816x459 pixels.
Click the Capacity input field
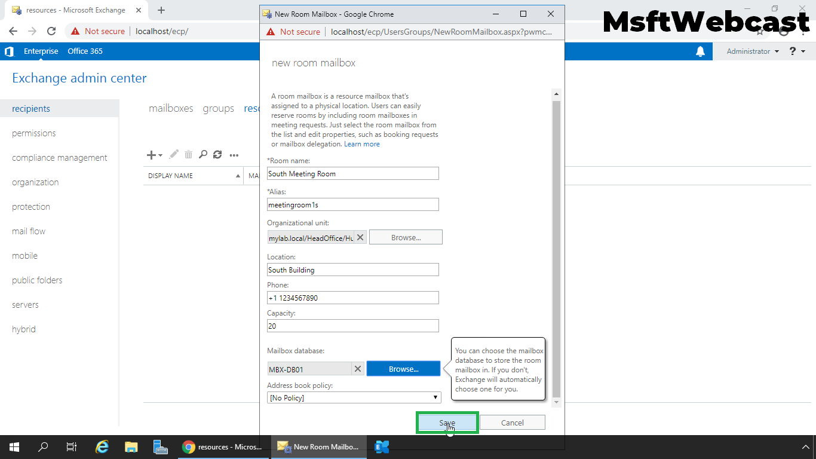352,325
